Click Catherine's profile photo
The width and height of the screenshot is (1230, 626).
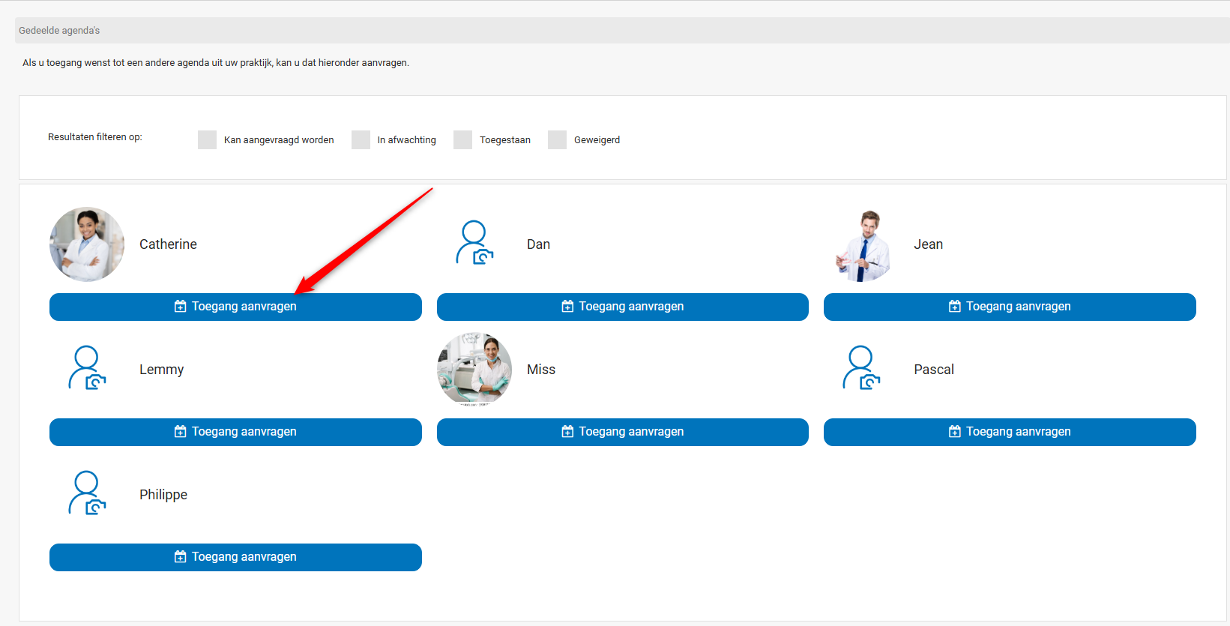[x=87, y=244]
